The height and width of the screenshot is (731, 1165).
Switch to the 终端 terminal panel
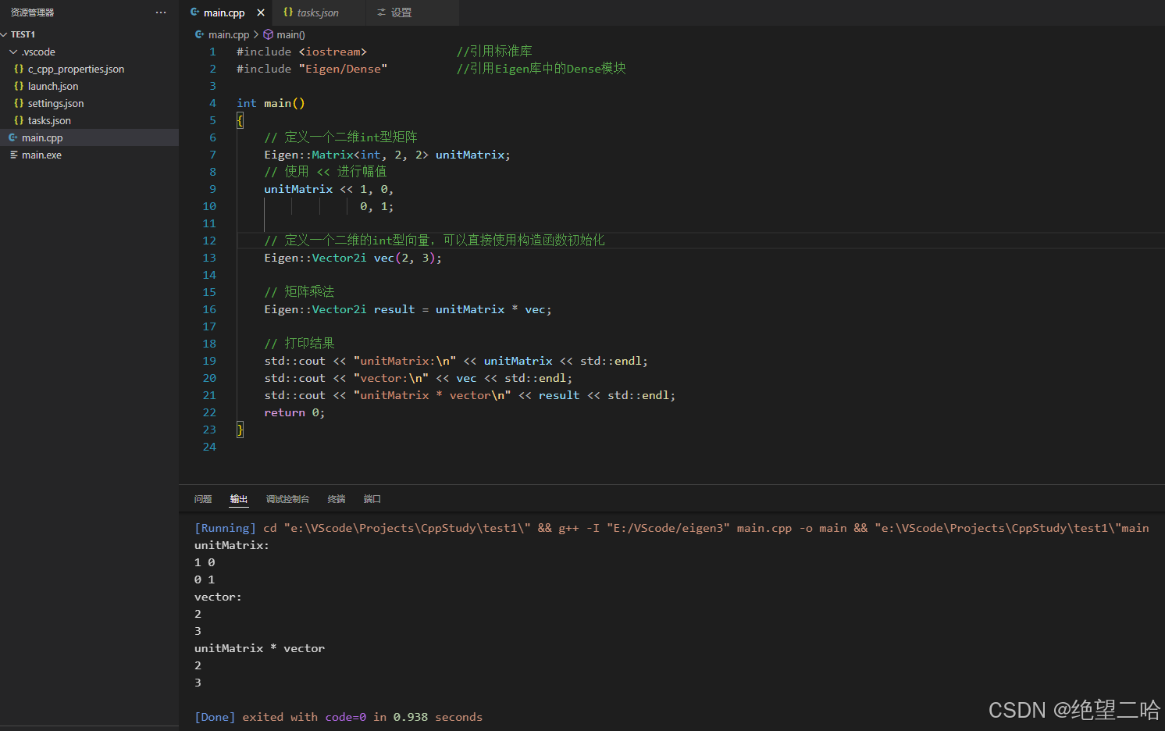tap(336, 498)
